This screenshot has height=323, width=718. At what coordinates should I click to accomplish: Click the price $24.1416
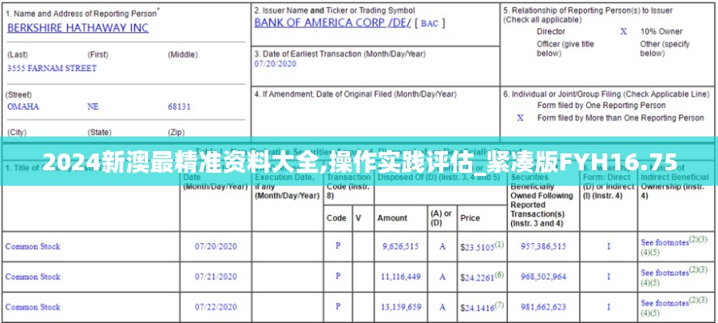coord(477,308)
